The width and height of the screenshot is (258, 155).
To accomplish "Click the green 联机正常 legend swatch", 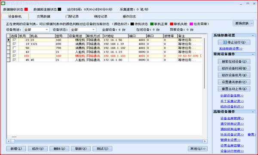I will click(x=152, y=24).
